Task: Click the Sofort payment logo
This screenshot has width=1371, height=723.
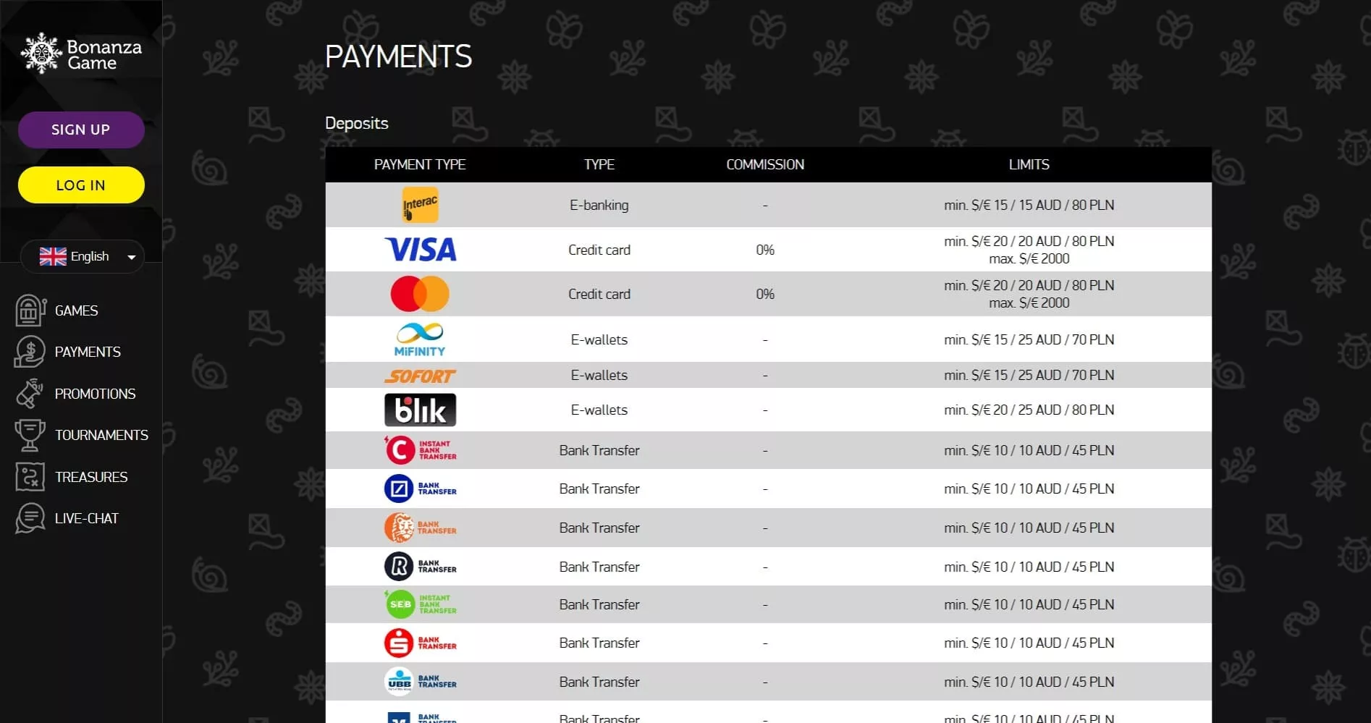Action: [x=420, y=376]
